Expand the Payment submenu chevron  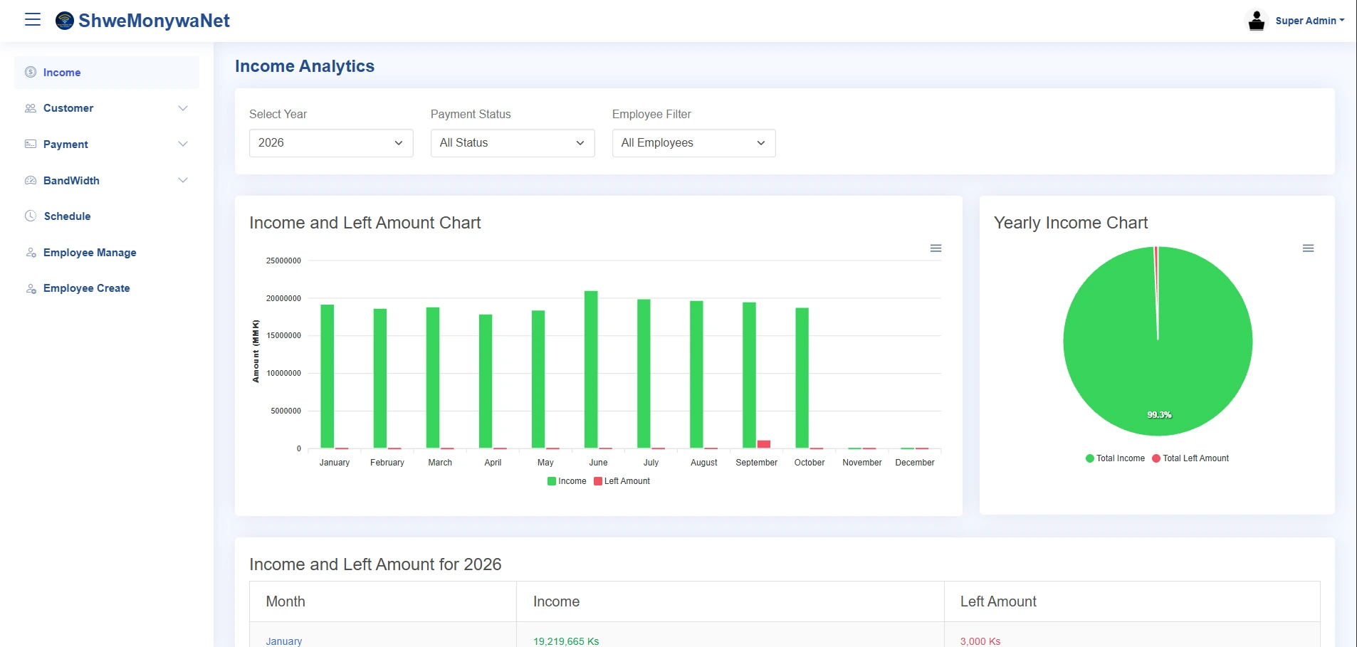coord(183,144)
